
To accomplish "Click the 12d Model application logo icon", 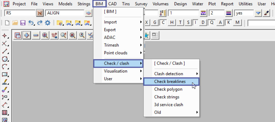I will pos(6,3).
